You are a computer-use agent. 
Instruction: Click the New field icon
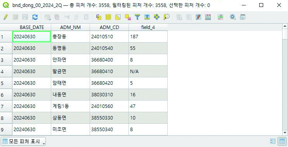(x=179, y=17)
